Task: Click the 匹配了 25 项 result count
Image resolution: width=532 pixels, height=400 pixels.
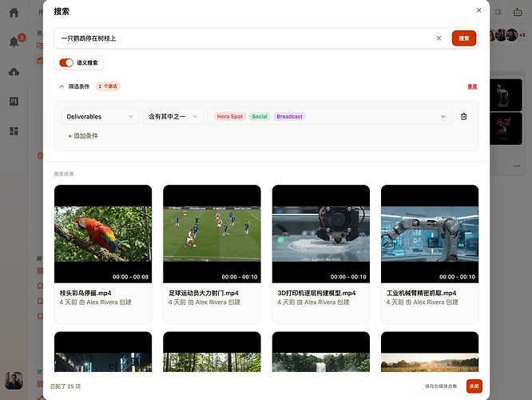Action: [66, 386]
